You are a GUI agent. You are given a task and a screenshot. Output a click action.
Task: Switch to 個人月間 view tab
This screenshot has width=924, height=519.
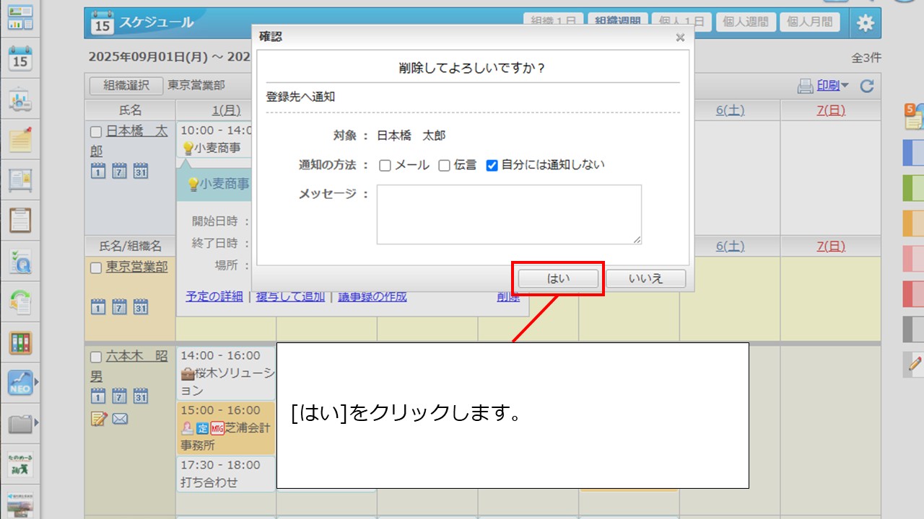click(809, 22)
